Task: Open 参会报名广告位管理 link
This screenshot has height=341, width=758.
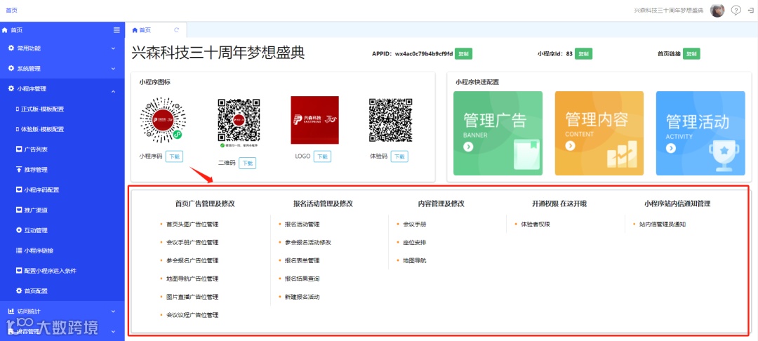Action: tap(192, 260)
